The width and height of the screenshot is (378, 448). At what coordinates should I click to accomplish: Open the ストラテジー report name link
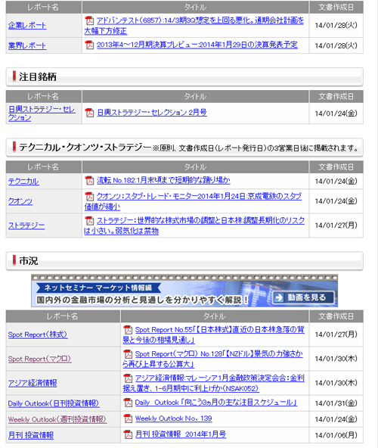click(26, 226)
